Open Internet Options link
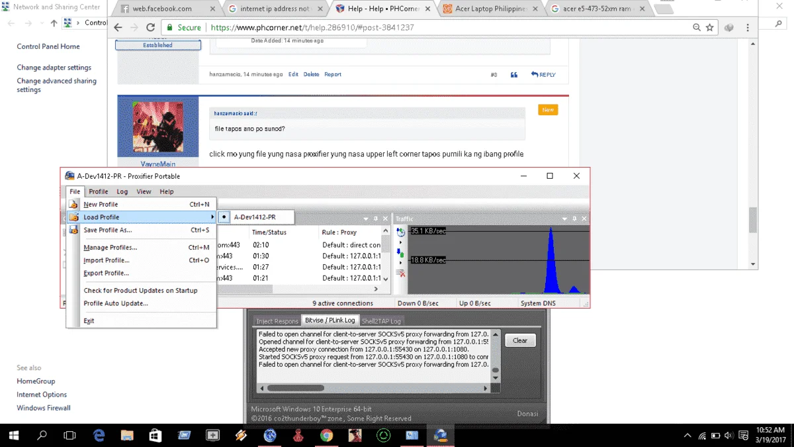Viewport: 794px width, 447px height. tap(42, 395)
